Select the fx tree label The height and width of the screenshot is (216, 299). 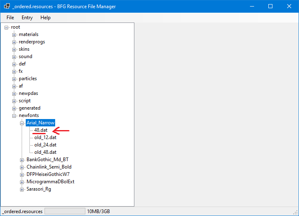[x=20, y=71]
